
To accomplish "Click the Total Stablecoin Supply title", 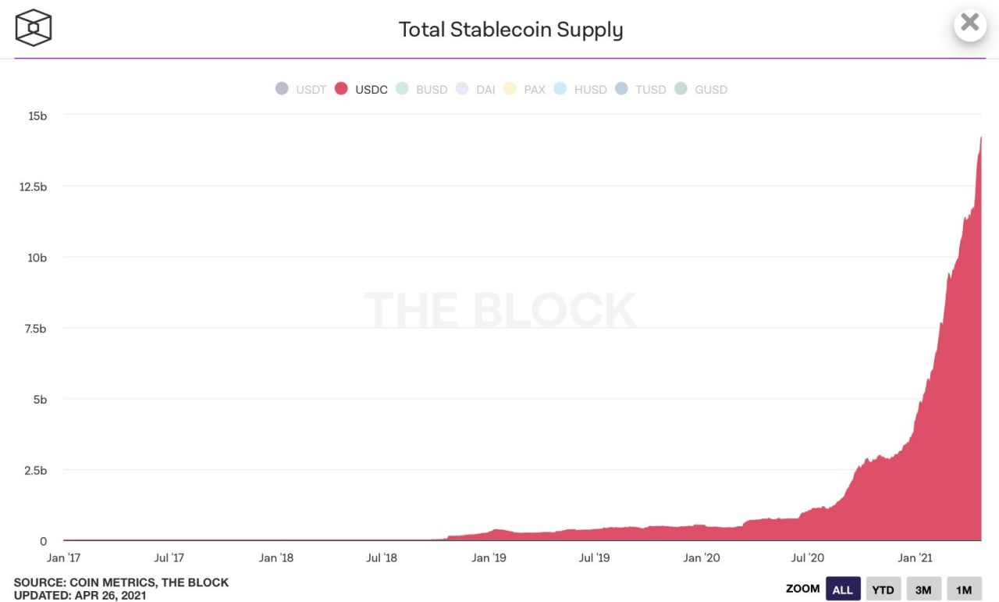I will point(510,30).
